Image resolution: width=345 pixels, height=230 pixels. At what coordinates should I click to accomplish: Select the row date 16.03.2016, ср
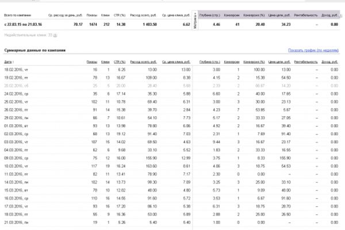click(16, 198)
